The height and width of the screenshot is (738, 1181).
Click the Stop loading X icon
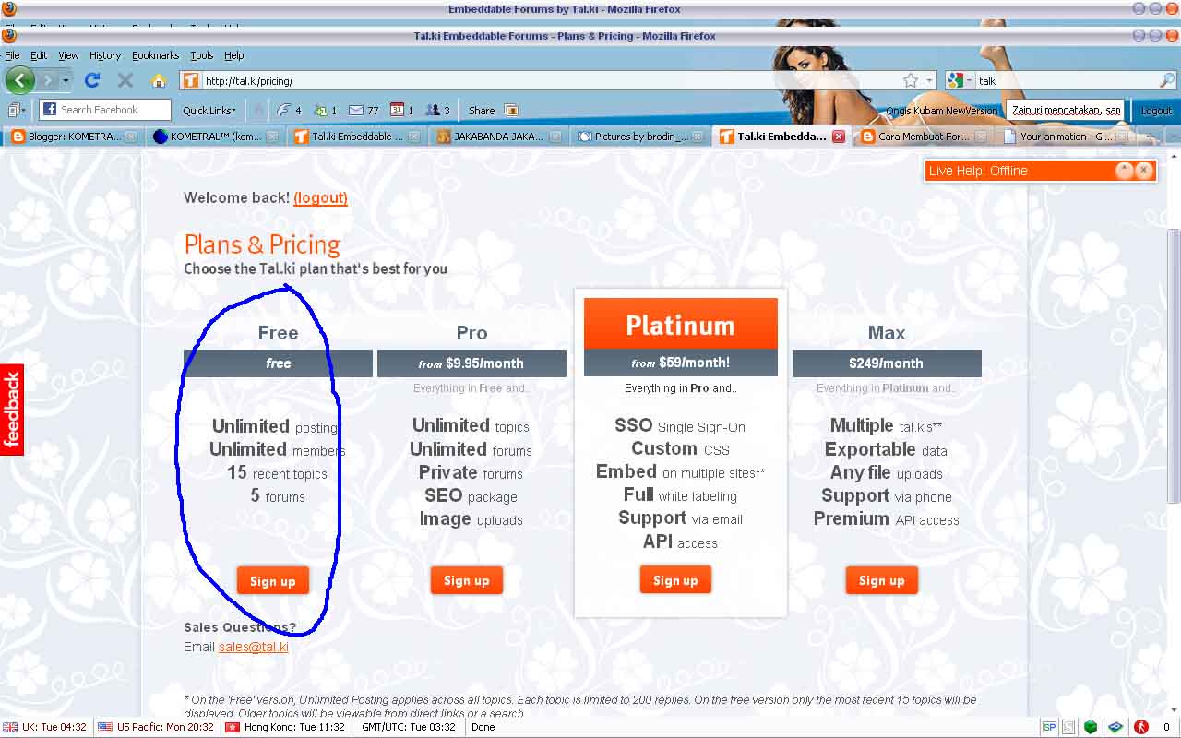click(x=125, y=80)
